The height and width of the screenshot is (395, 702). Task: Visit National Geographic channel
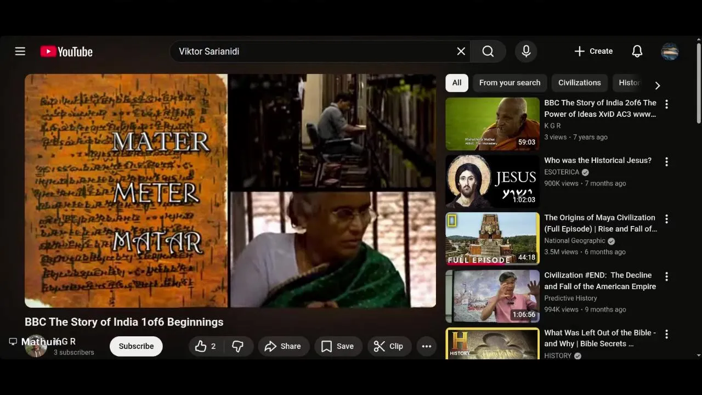574,241
